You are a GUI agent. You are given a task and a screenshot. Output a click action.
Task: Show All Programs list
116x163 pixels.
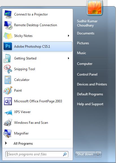pyautogui.click(x=23, y=144)
